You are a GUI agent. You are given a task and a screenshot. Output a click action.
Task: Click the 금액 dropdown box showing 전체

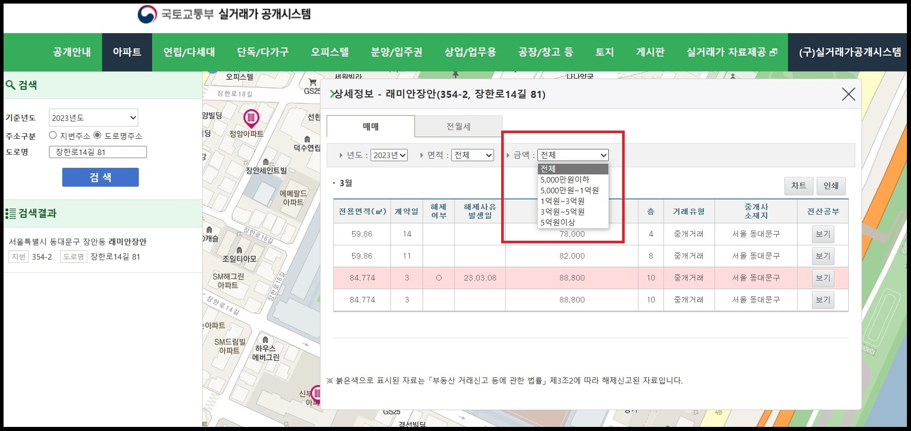click(x=573, y=155)
